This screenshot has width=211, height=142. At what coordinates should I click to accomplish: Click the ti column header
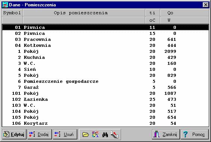[x=152, y=13]
